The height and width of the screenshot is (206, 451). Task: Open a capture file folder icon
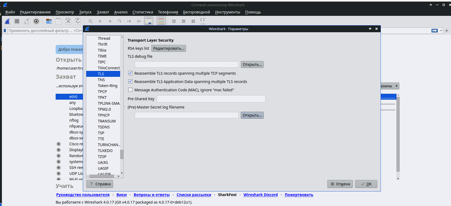[49, 21]
